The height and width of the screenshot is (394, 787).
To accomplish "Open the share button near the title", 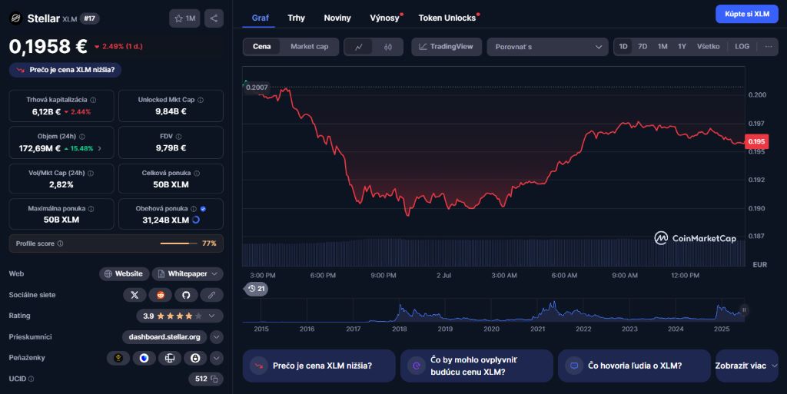I will (214, 18).
